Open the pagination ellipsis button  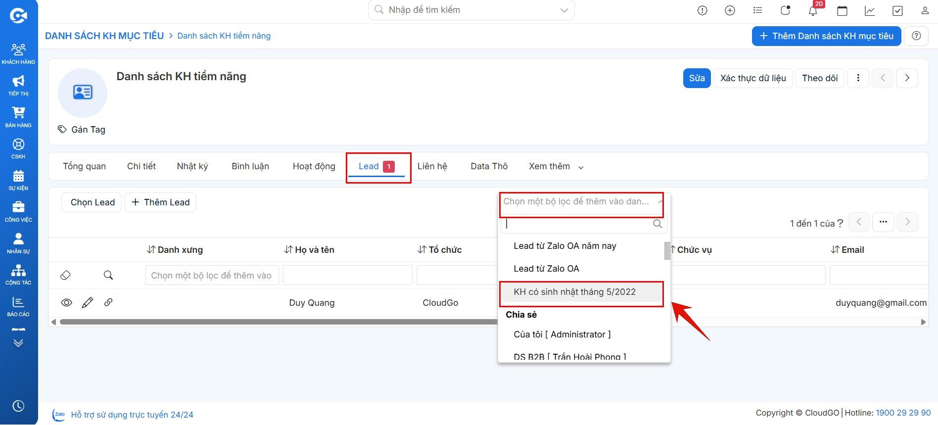coord(883,222)
